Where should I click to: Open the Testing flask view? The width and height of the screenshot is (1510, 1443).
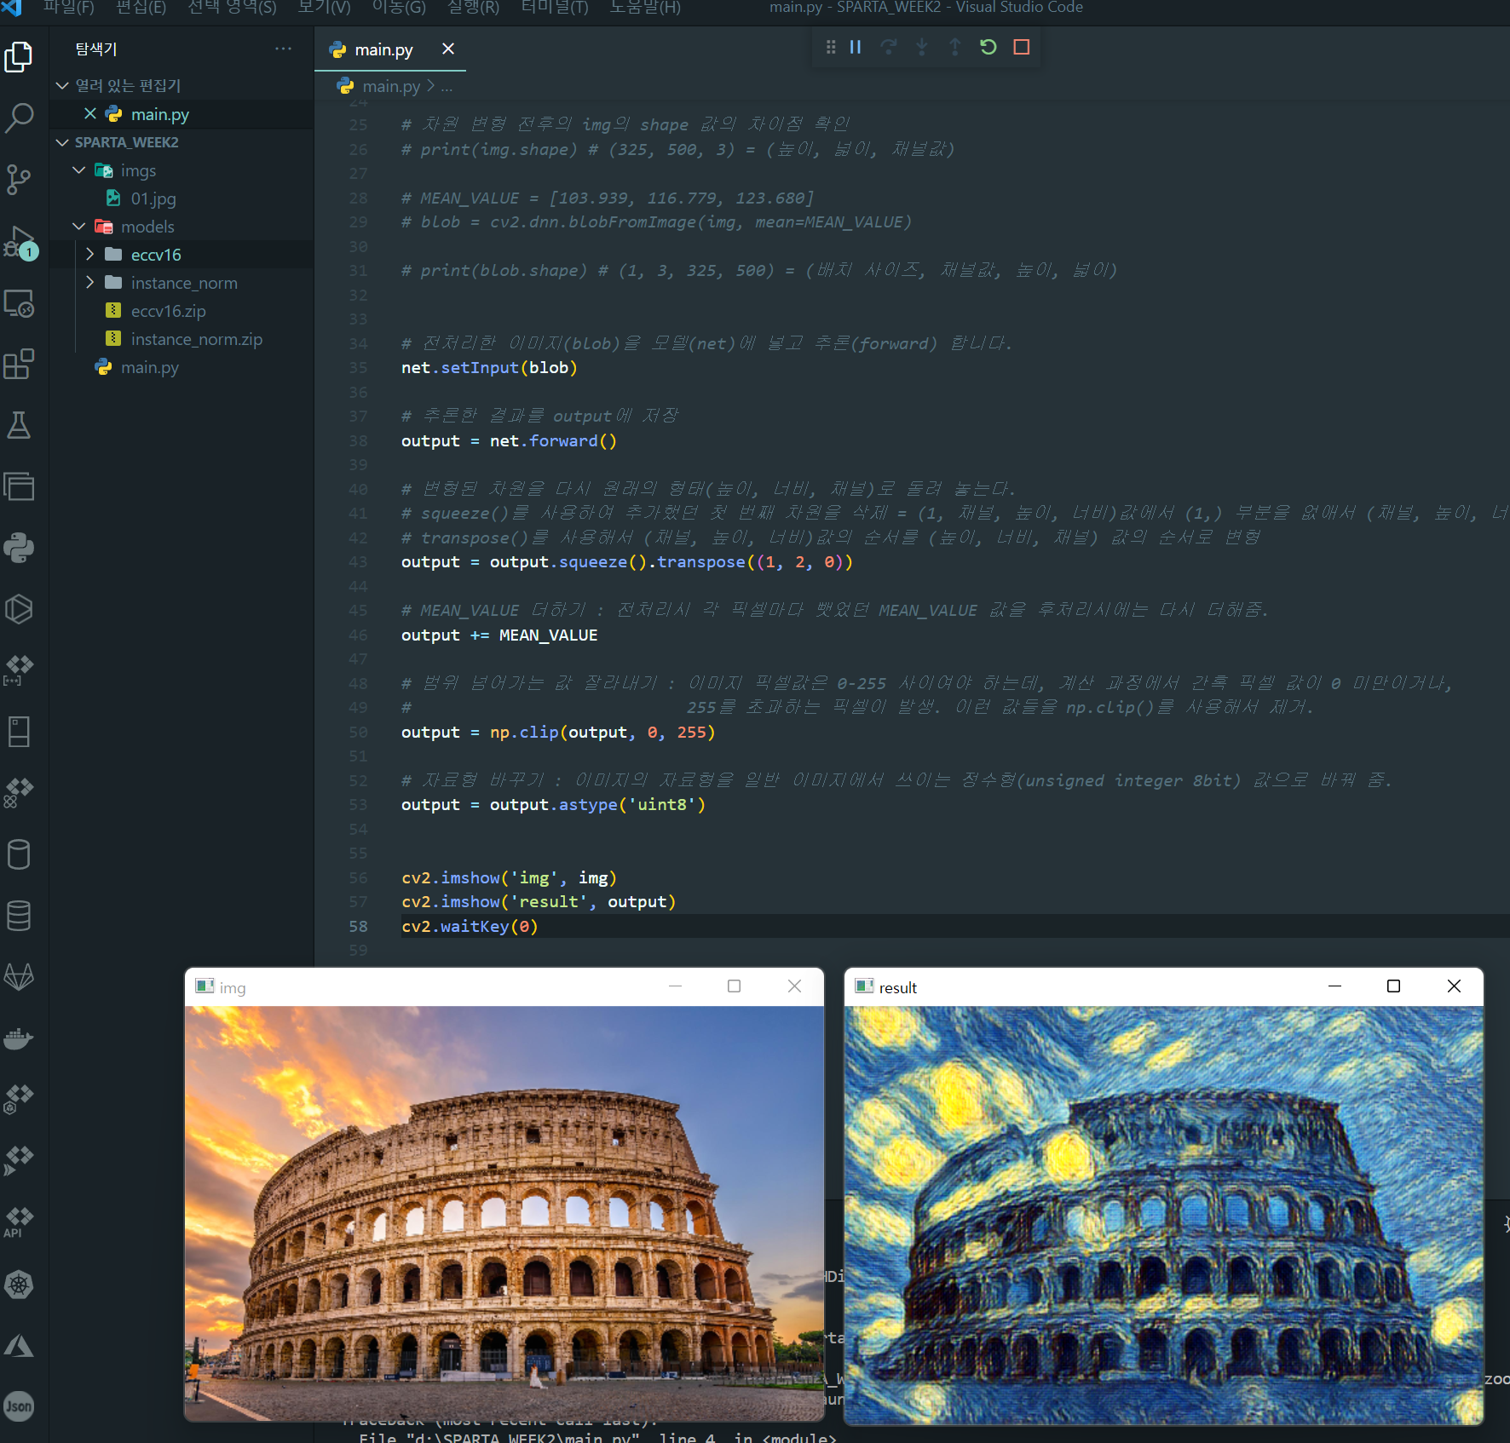click(19, 425)
